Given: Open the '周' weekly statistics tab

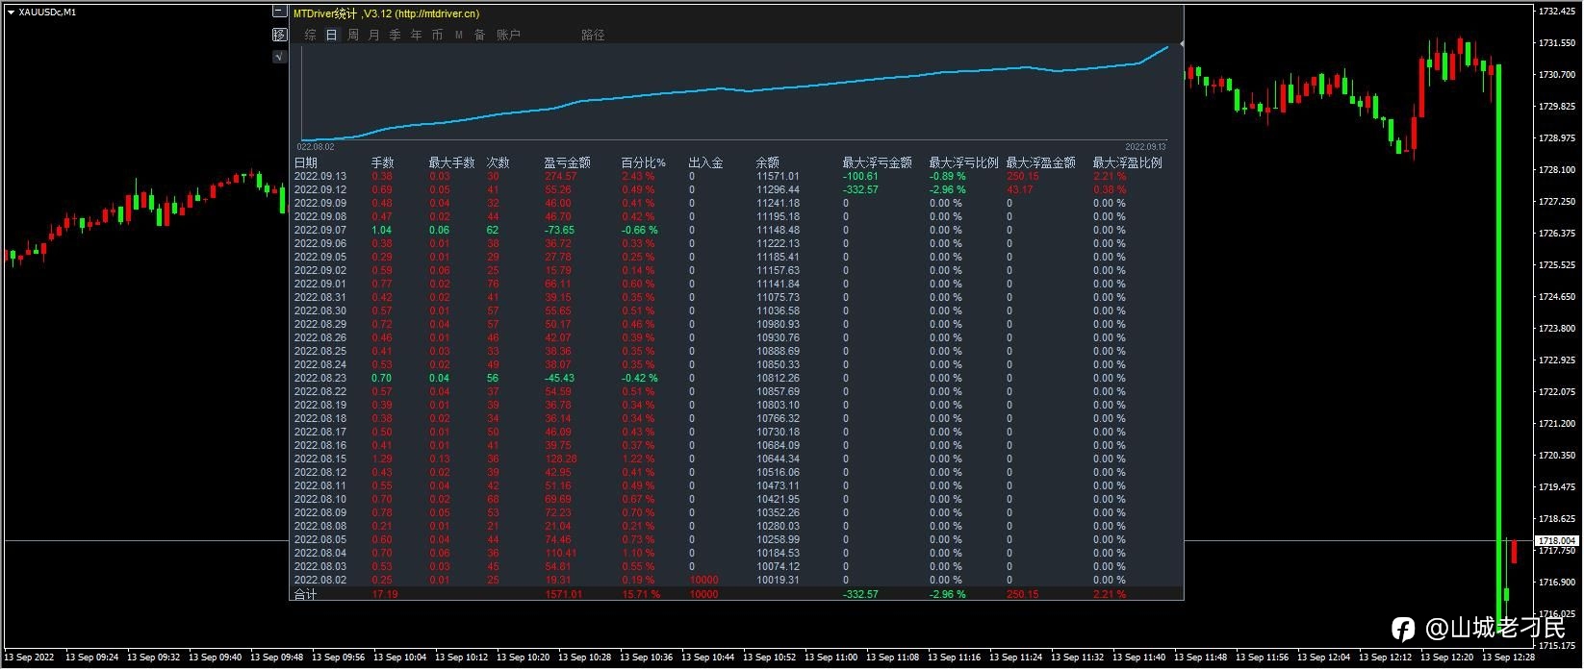Looking at the screenshot, I should pos(353,35).
